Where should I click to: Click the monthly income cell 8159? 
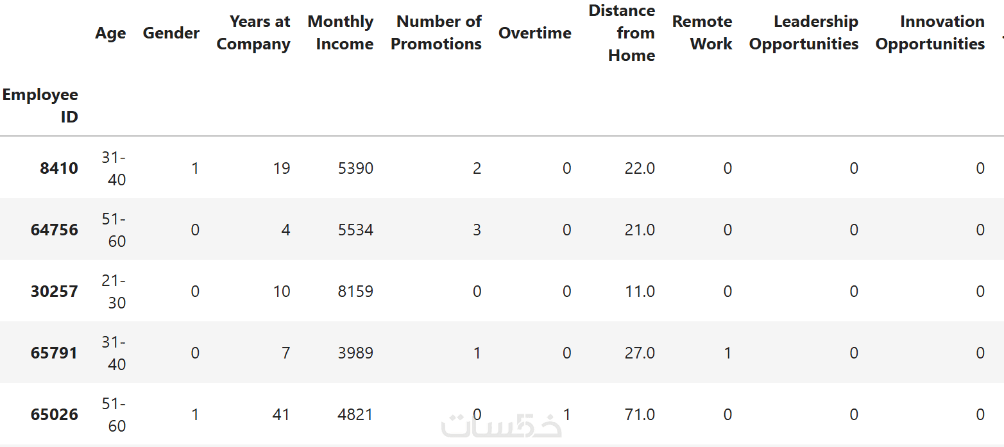[x=355, y=292]
